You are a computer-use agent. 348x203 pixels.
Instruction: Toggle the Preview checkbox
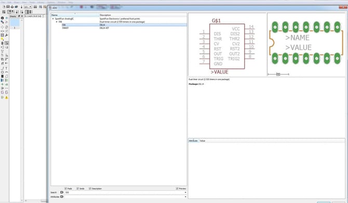point(177,188)
